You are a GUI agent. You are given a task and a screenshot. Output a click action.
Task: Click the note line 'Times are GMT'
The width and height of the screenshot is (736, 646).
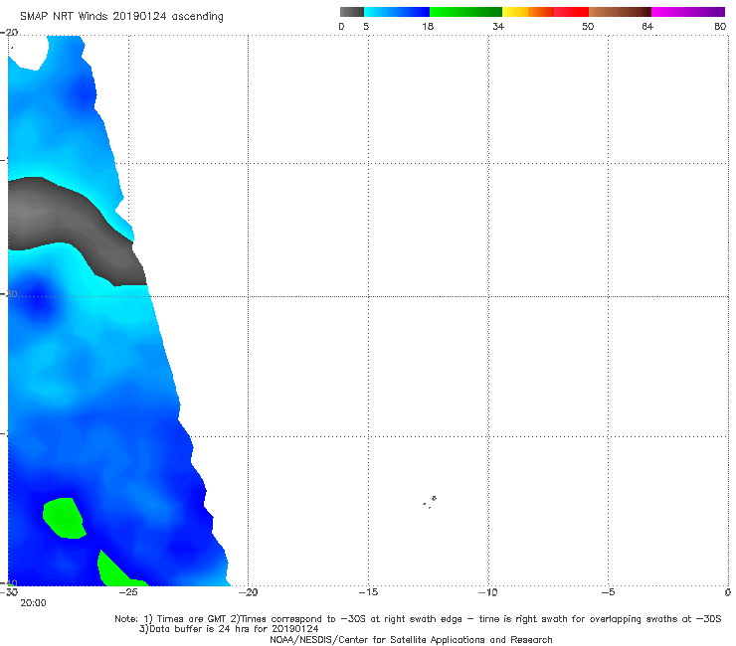418,619
